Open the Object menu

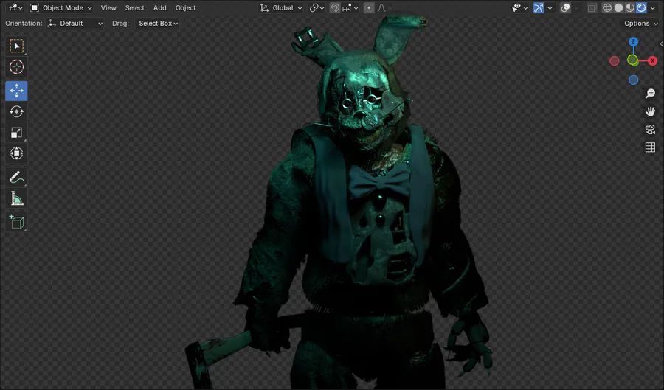point(185,7)
